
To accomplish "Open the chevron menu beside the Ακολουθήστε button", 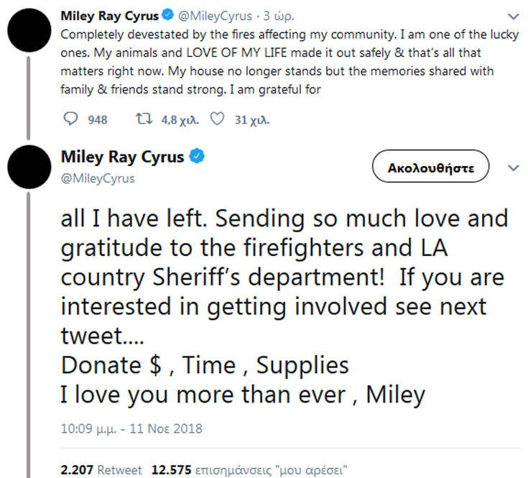I will point(513,168).
